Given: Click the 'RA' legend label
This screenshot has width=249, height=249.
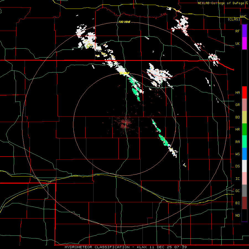Looking at the screenshot, I should click(x=237, y=142).
